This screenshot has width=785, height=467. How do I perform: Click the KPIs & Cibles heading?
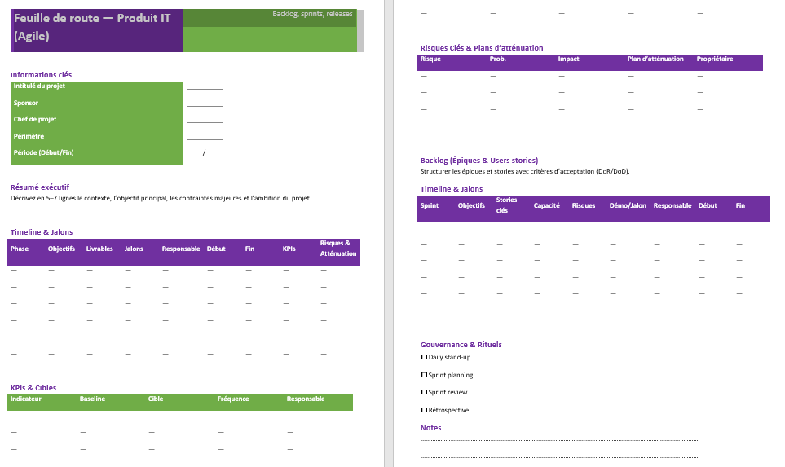coord(33,388)
